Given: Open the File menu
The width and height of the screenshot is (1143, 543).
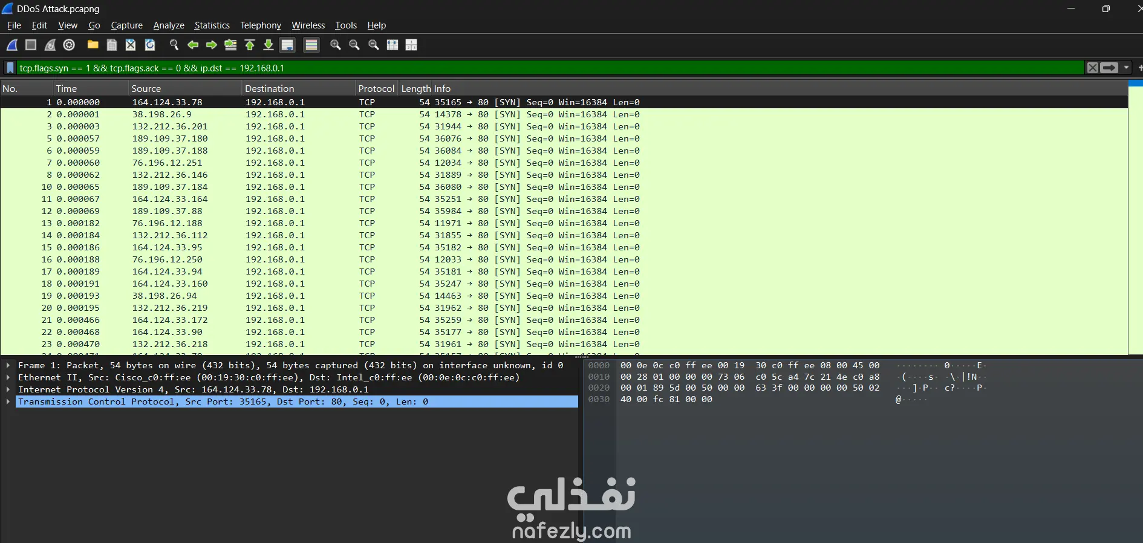Looking at the screenshot, I should pyautogui.click(x=14, y=25).
